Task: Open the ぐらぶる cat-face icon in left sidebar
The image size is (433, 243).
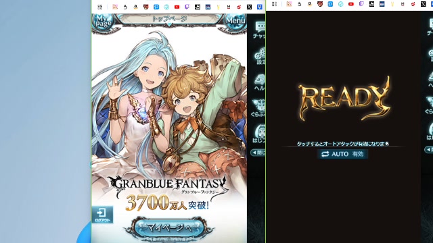Action: point(259,108)
